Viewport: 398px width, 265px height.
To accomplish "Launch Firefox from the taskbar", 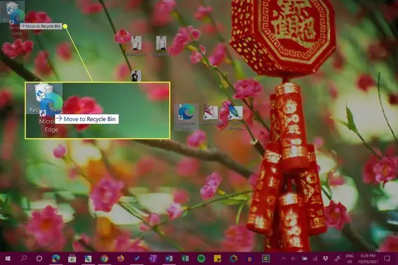I will 121,258.
